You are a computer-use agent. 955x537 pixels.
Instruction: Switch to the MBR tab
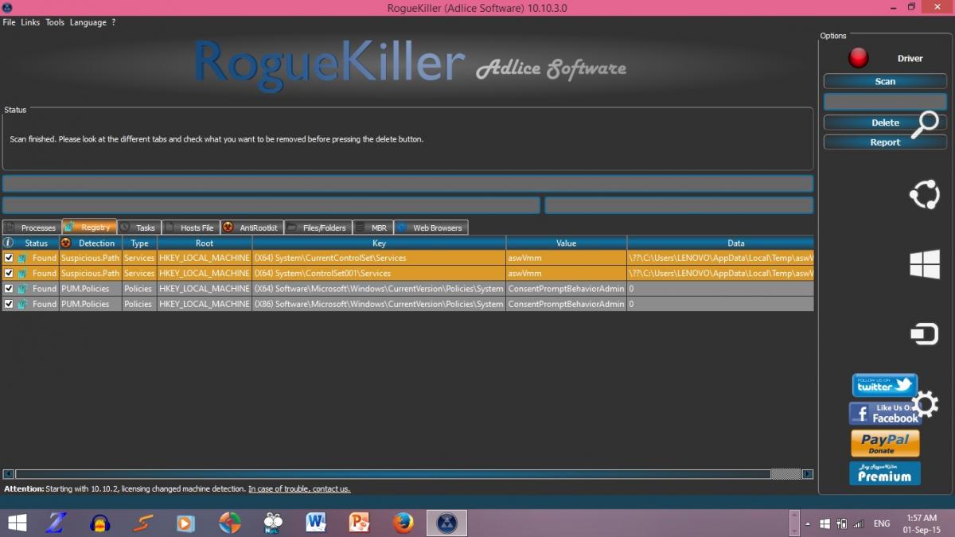(372, 228)
